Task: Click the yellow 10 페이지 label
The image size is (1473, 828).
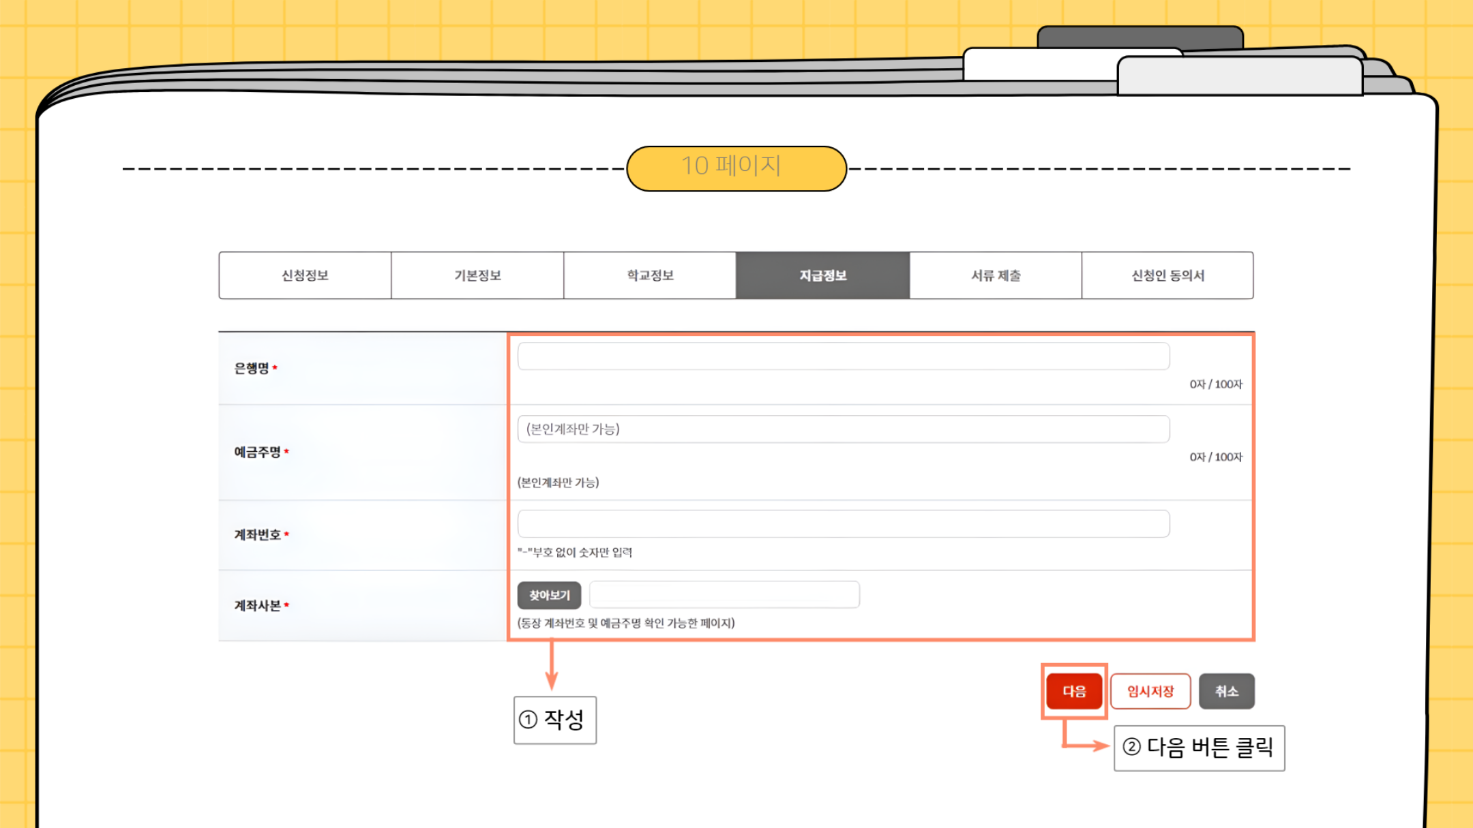Action: tap(736, 168)
